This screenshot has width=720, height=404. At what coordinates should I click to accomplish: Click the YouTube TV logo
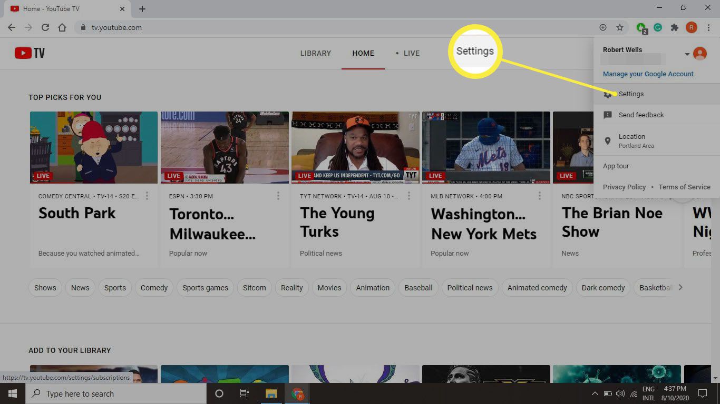(x=30, y=53)
